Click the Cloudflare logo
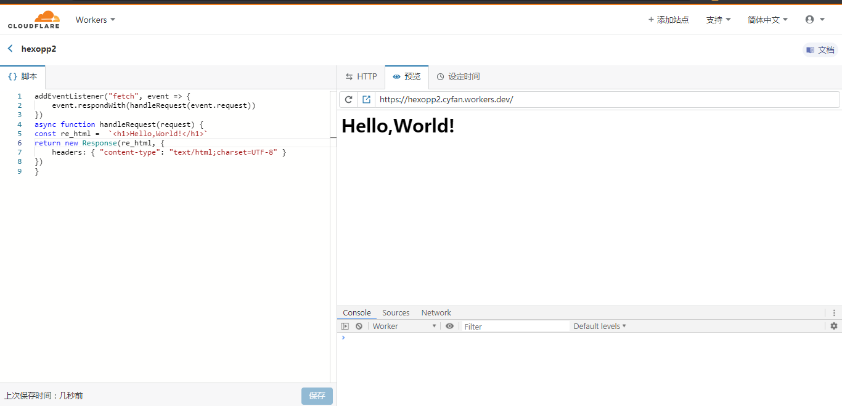Screen dimensions: 842x406 (34, 20)
